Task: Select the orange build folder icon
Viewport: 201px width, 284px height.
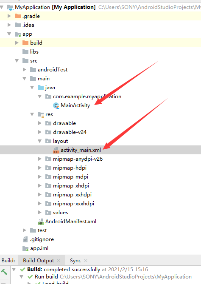Action: pos(25,43)
